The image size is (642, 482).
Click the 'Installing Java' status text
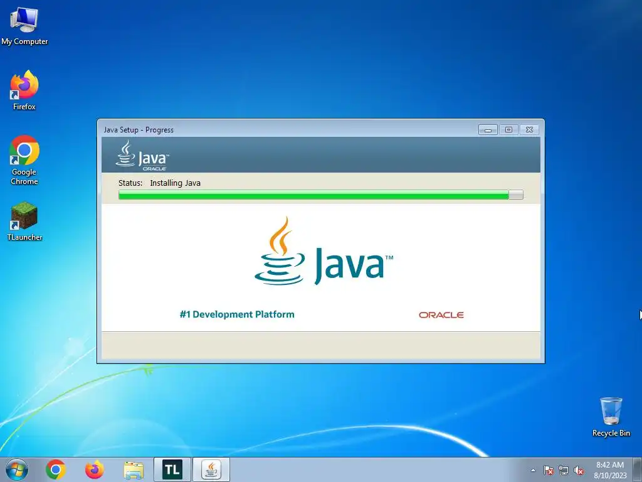point(176,183)
